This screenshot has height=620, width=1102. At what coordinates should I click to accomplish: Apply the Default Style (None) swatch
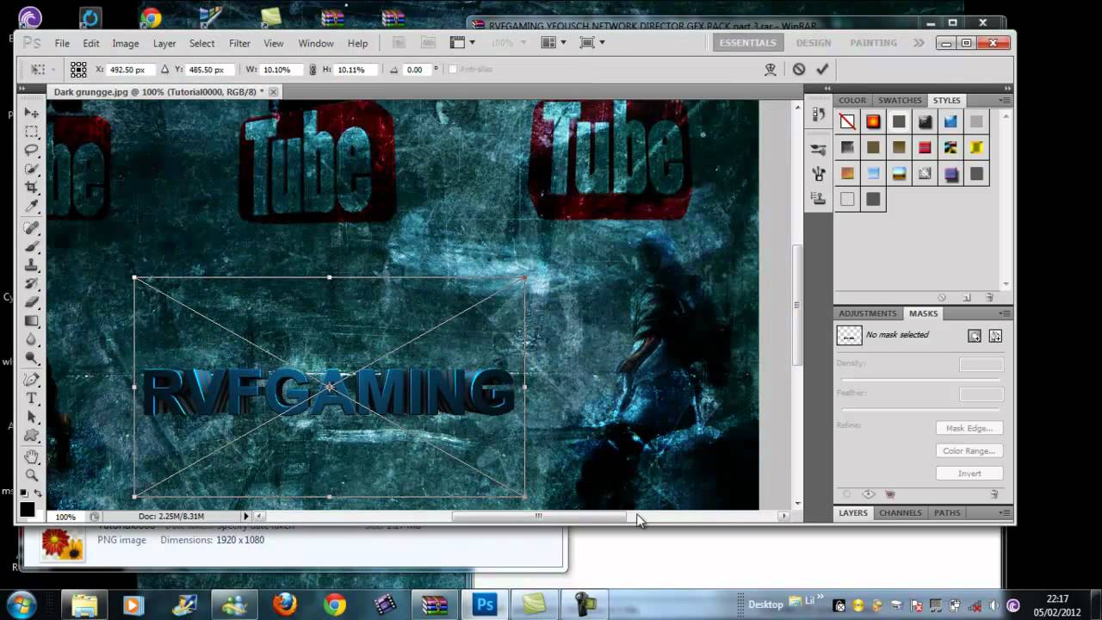(847, 122)
